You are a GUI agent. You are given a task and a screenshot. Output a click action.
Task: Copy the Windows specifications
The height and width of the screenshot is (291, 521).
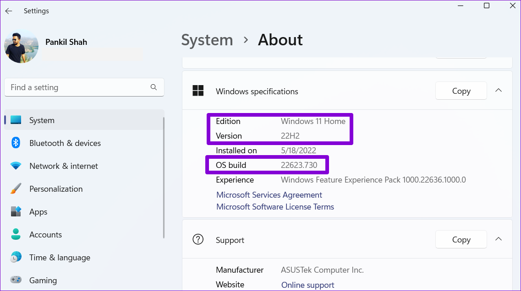click(x=461, y=91)
